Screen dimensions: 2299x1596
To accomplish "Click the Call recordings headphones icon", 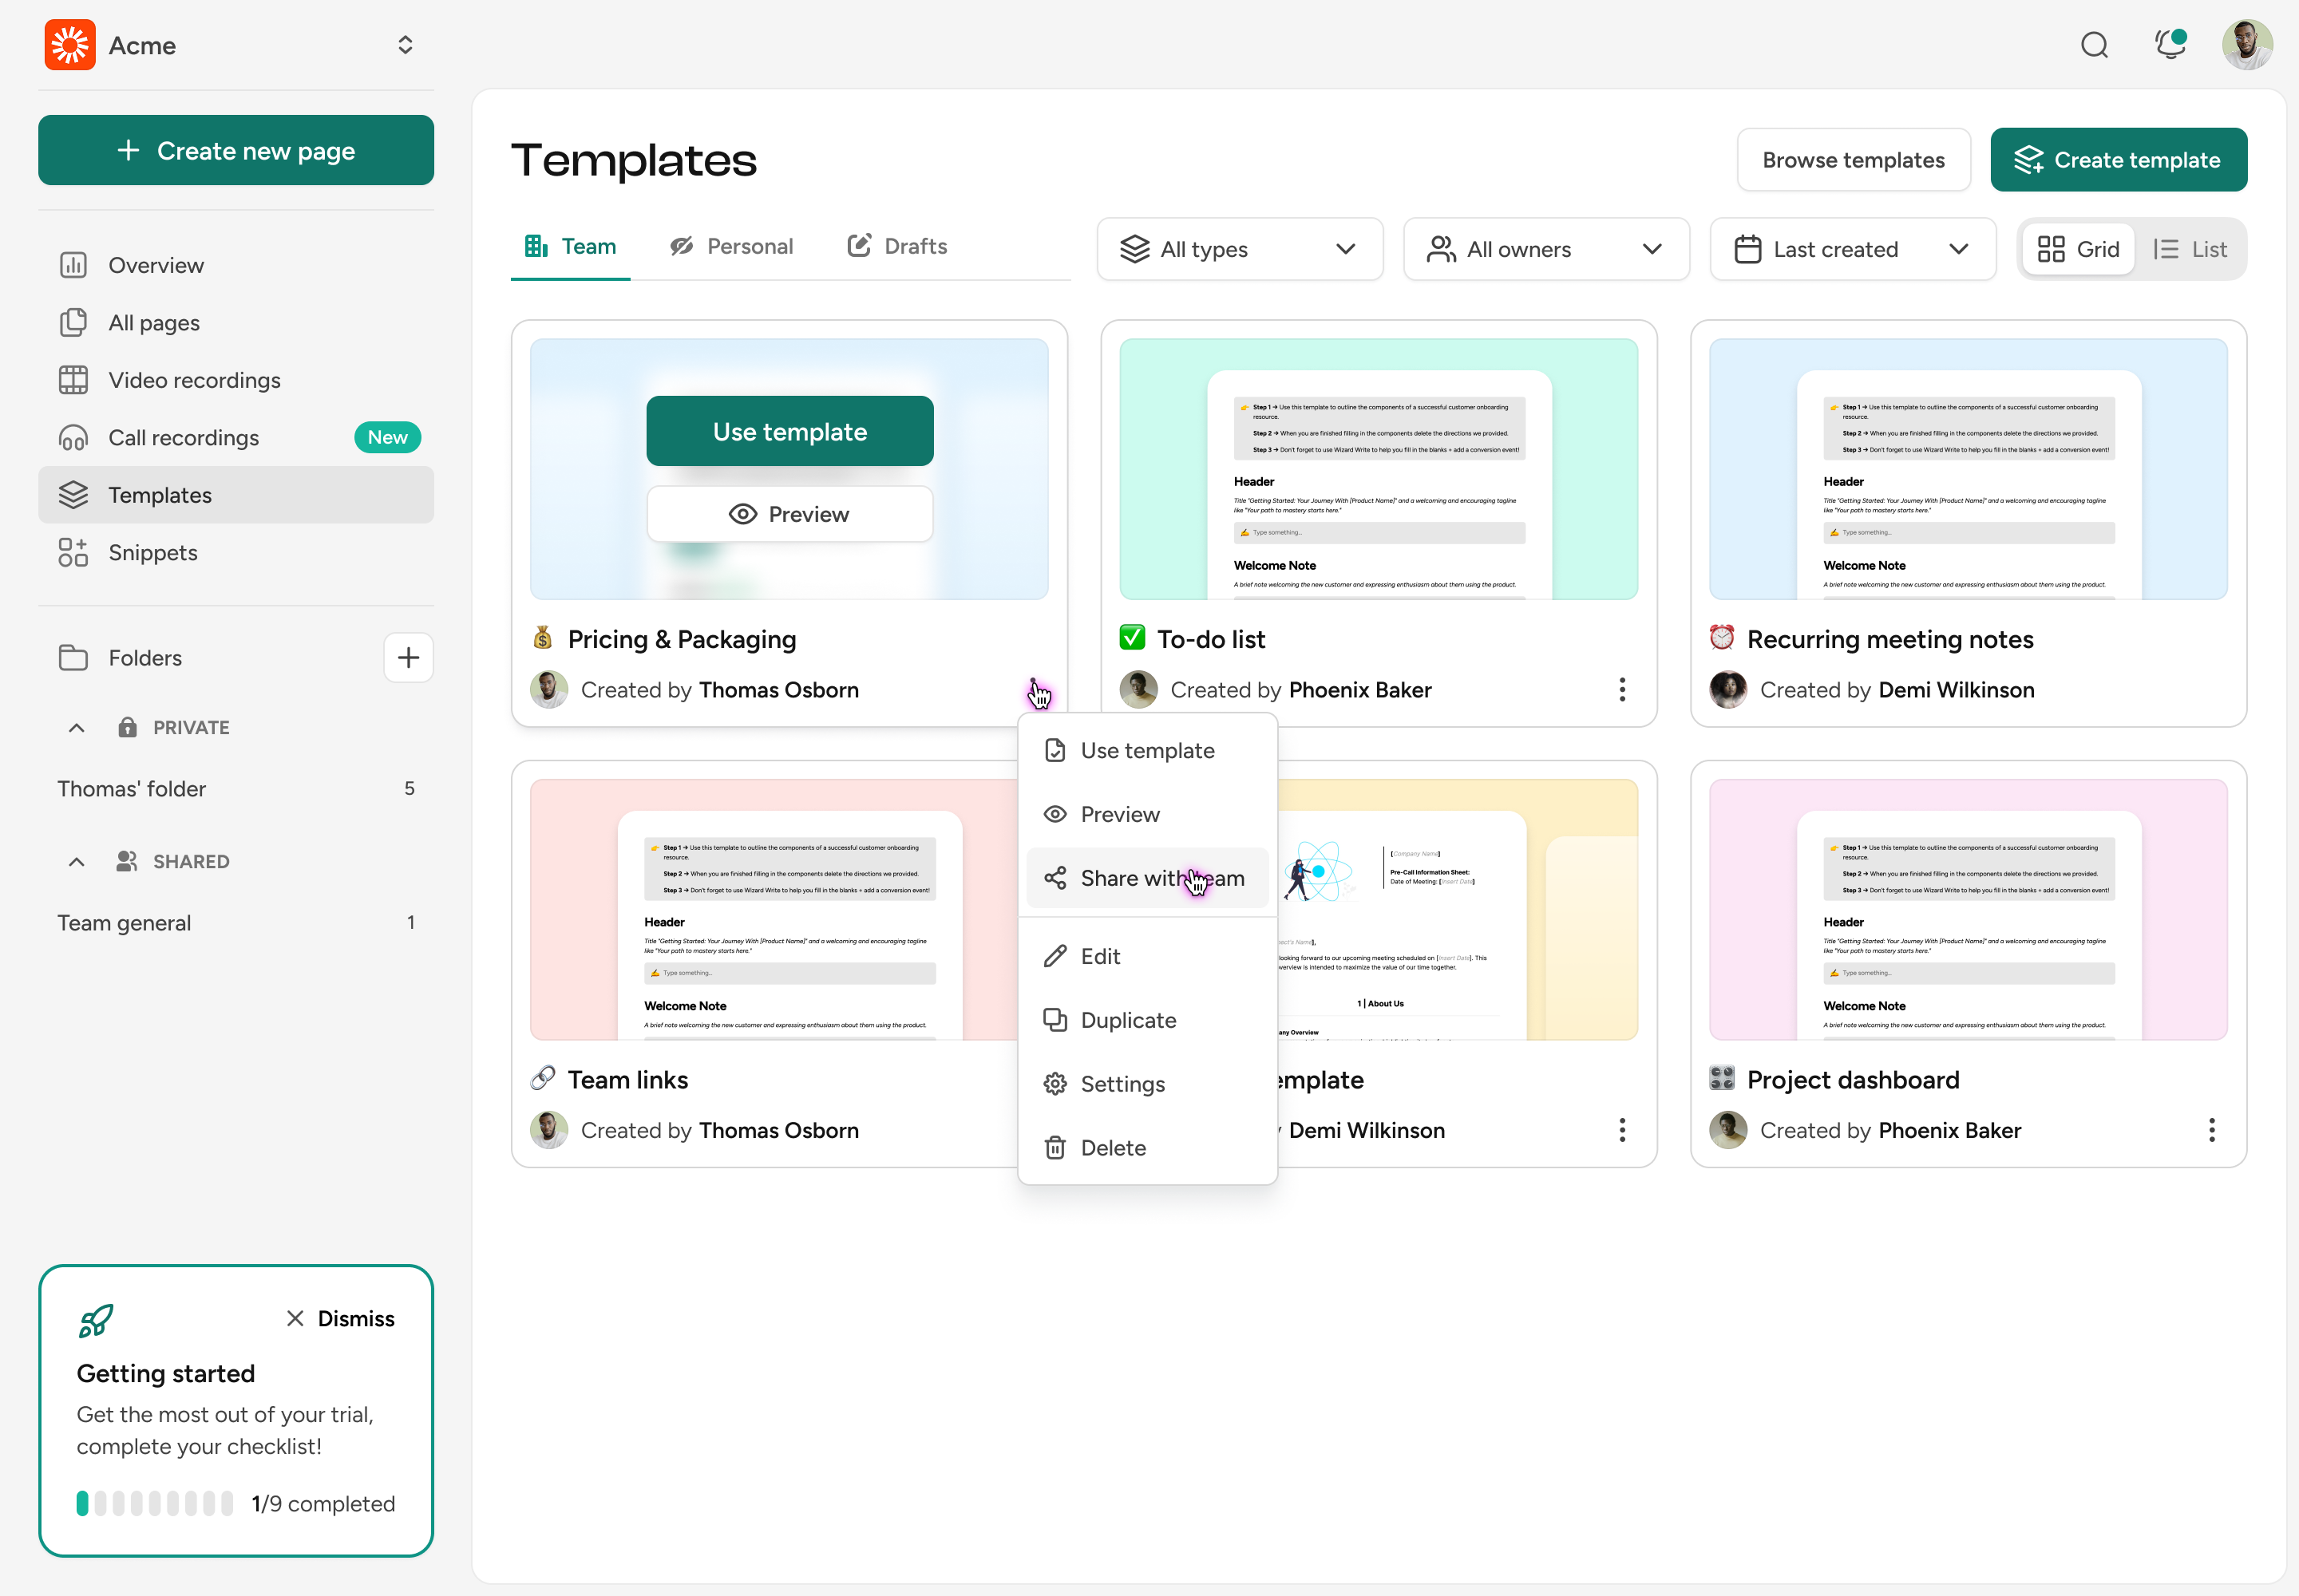I will 73,438.
